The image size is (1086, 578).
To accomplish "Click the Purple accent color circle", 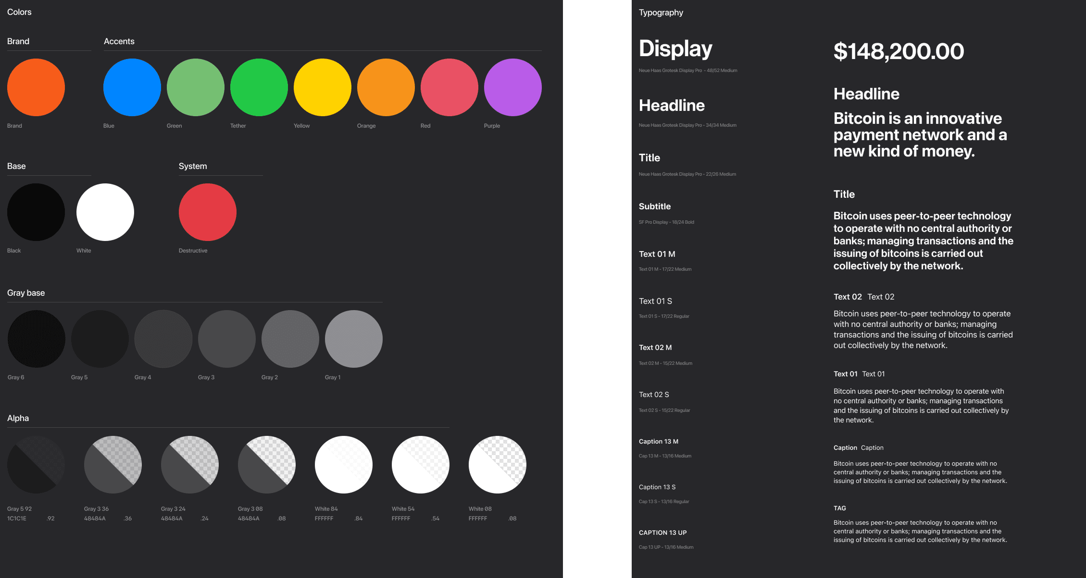I will tap(513, 87).
